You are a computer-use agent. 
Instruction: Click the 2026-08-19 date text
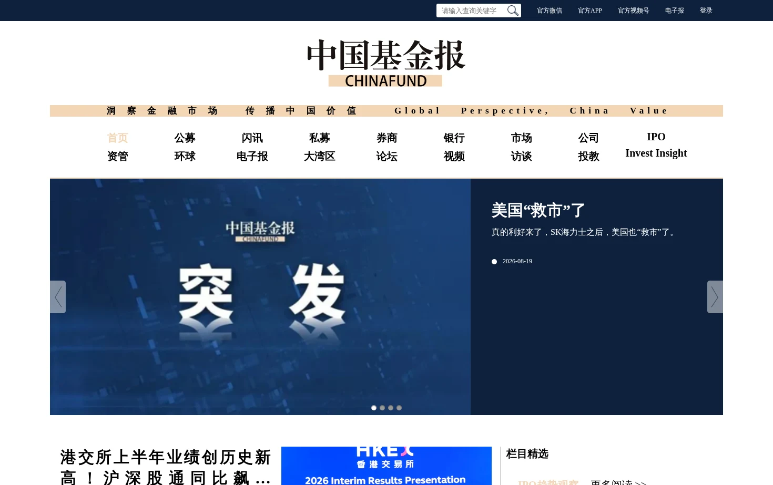[x=517, y=261]
